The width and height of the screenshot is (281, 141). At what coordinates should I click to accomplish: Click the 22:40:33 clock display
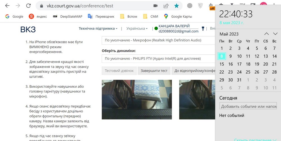click(x=236, y=14)
